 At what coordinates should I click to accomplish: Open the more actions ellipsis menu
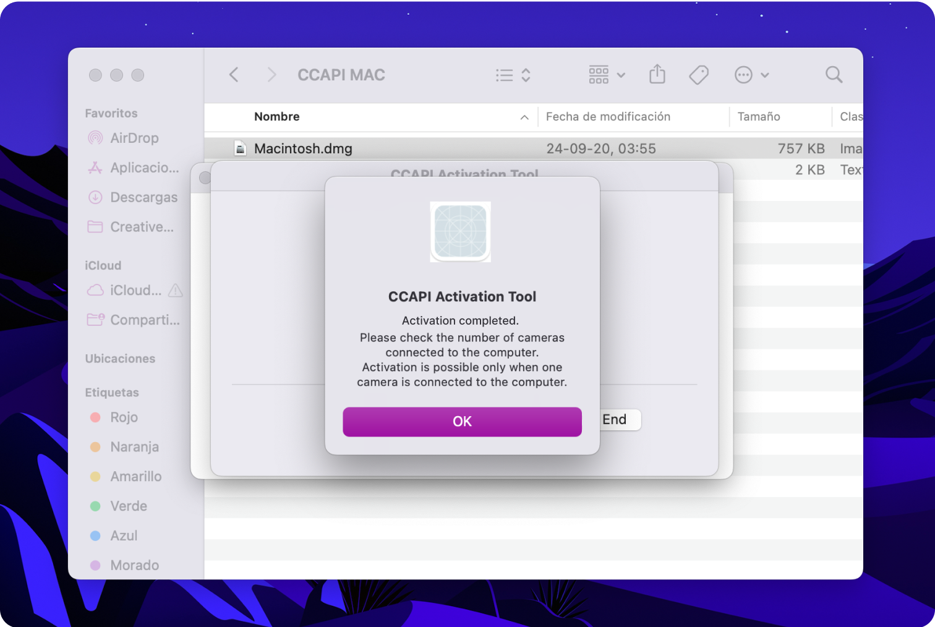(x=751, y=75)
